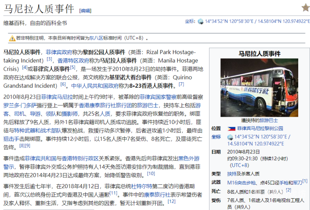Click the globe icon beside the top coordinates
This screenshot has width=310, height=210.
pos(201,21)
